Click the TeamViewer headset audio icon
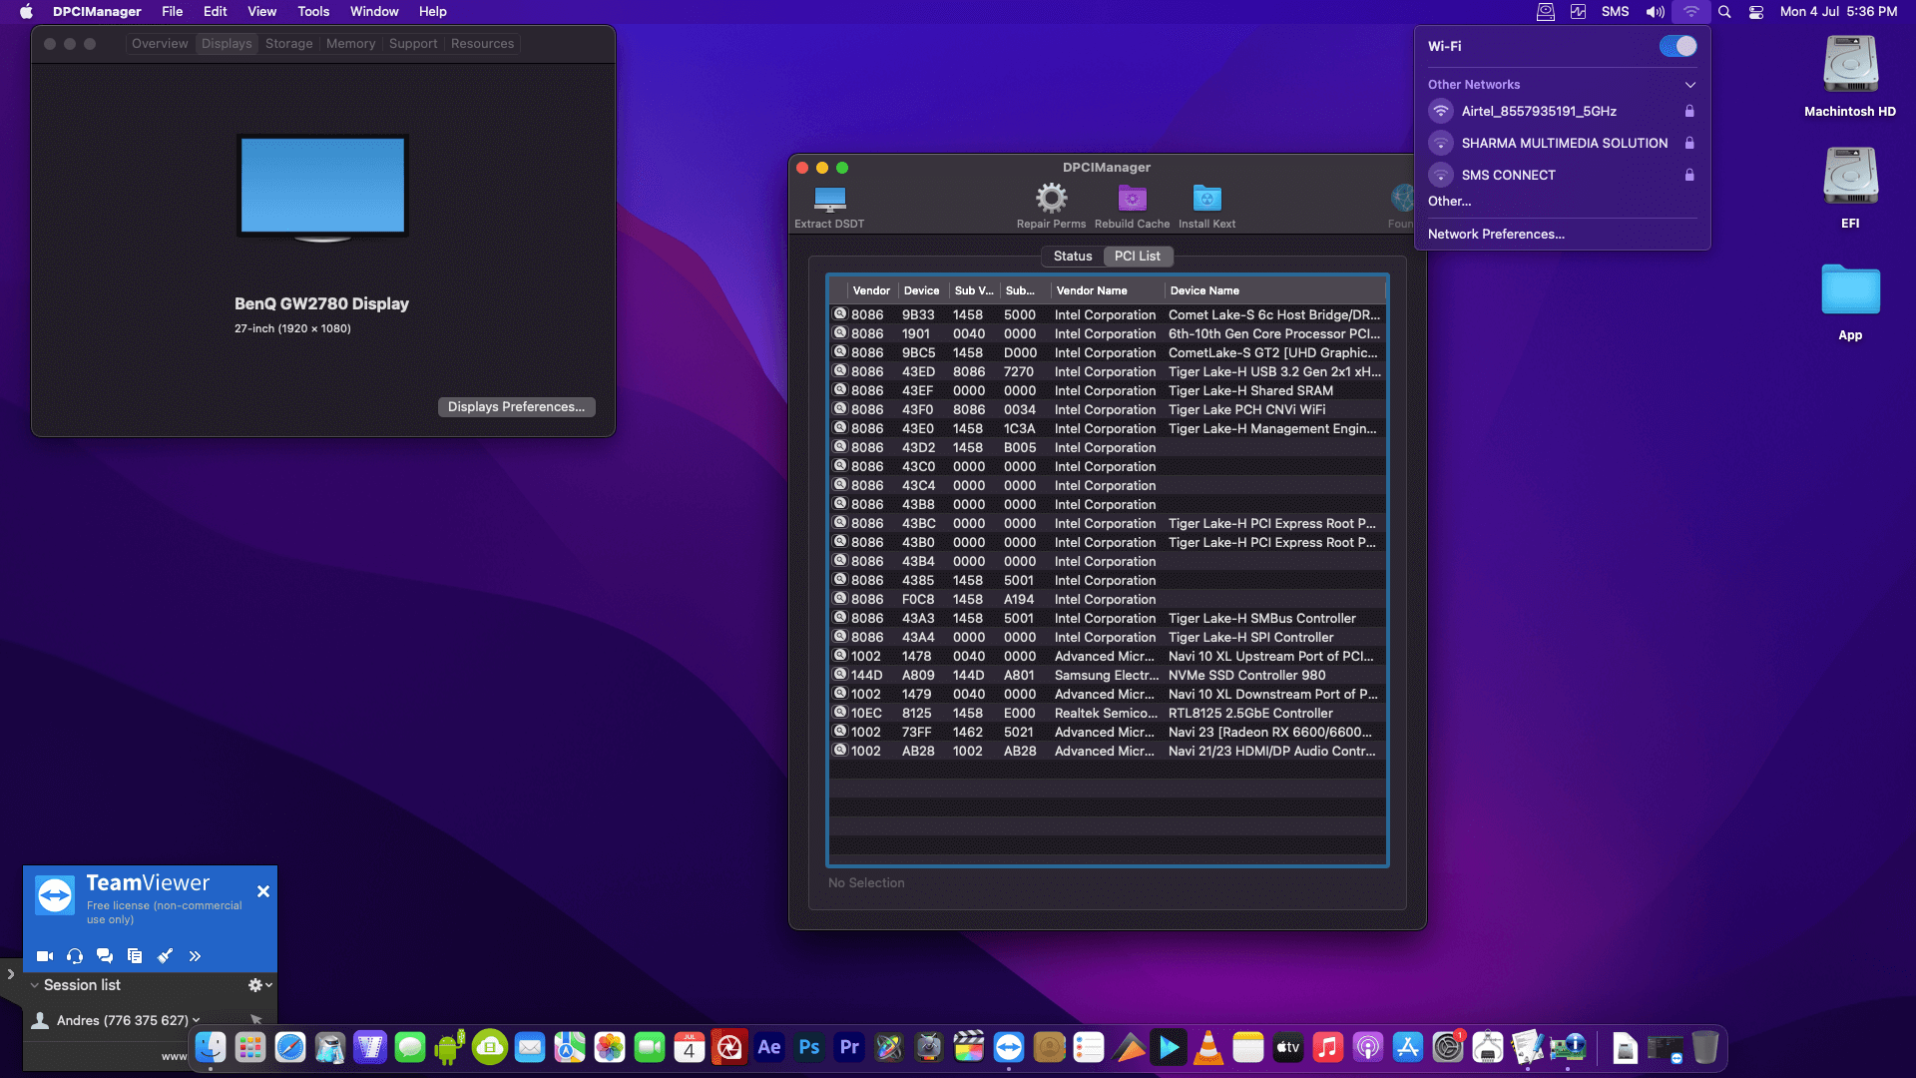Image resolution: width=1916 pixels, height=1078 pixels. tap(75, 956)
